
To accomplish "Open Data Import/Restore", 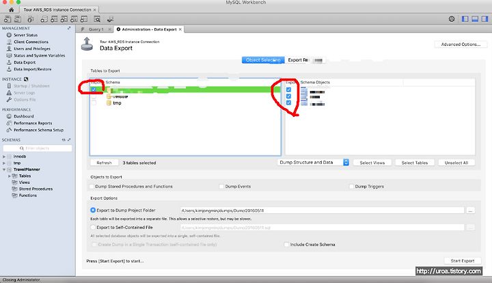I will (x=32, y=69).
